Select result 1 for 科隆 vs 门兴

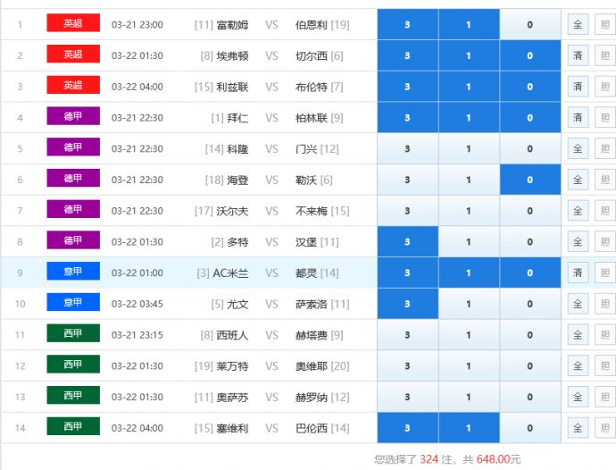click(468, 149)
